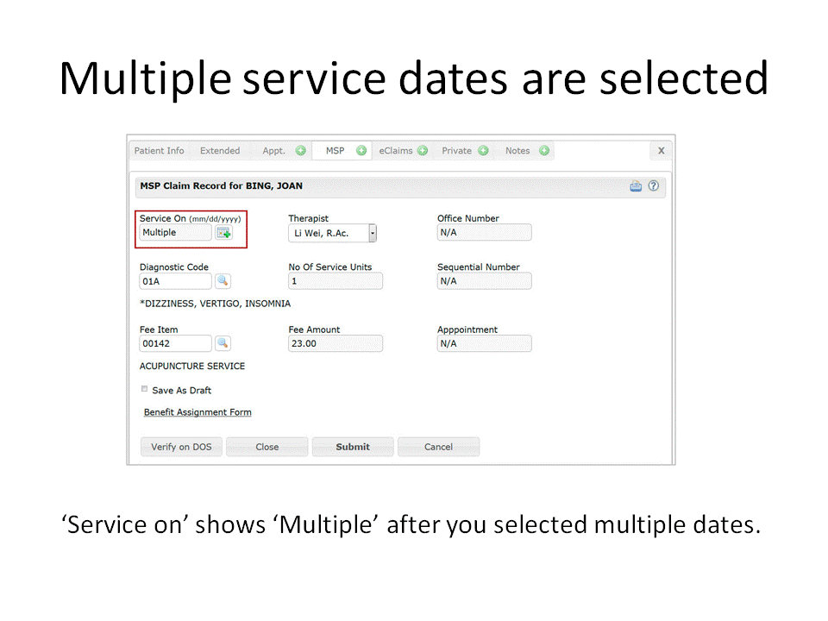Click the Fee Amount input field

coord(336,343)
